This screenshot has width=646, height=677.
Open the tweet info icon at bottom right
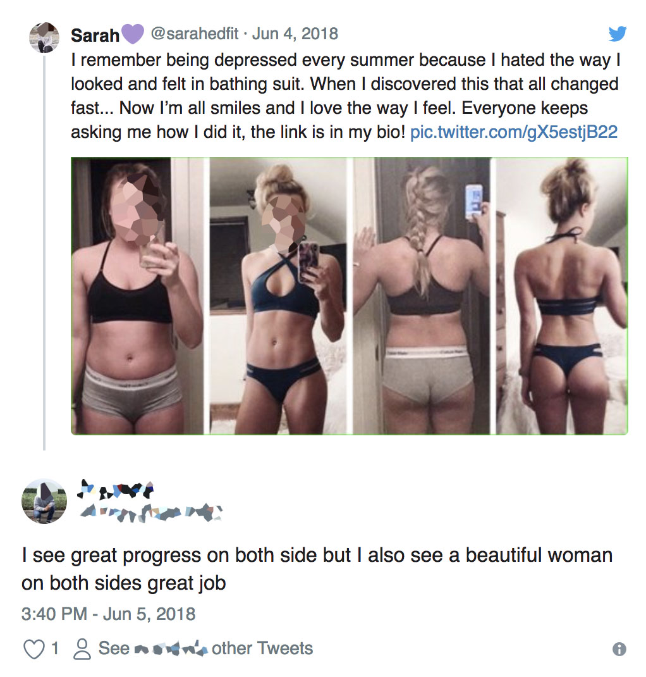tap(619, 649)
